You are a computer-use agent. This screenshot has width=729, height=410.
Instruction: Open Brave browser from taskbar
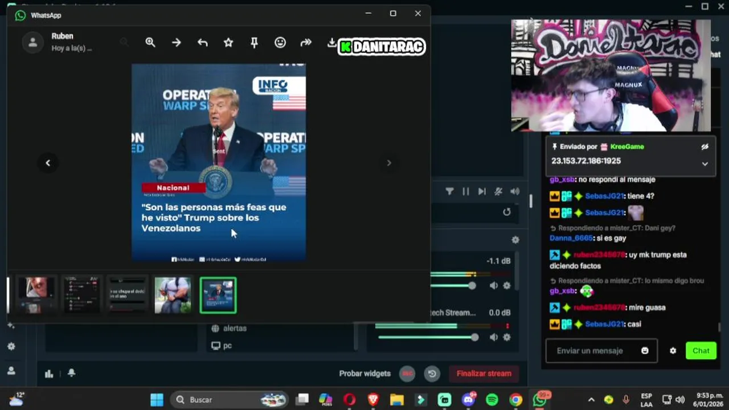[x=373, y=400]
